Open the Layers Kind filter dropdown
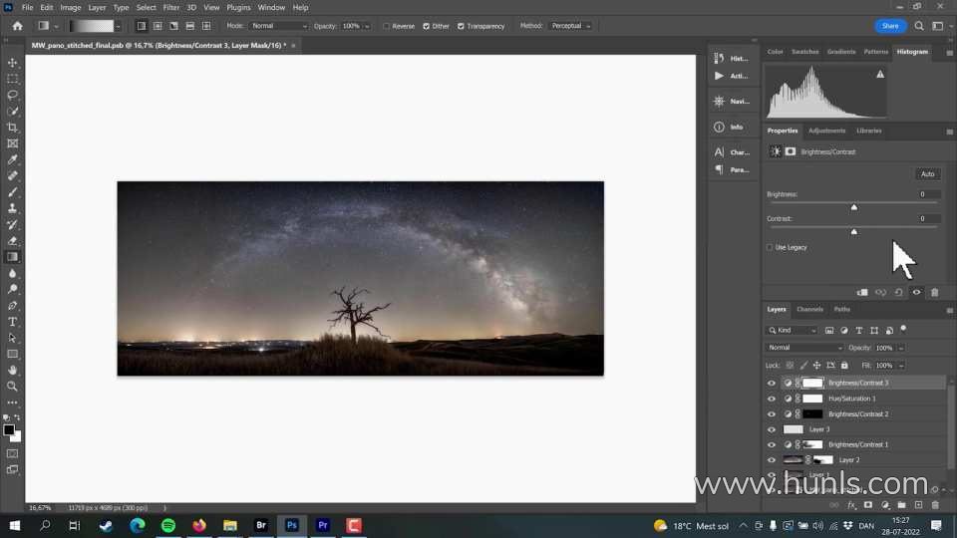 click(x=793, y=331)
